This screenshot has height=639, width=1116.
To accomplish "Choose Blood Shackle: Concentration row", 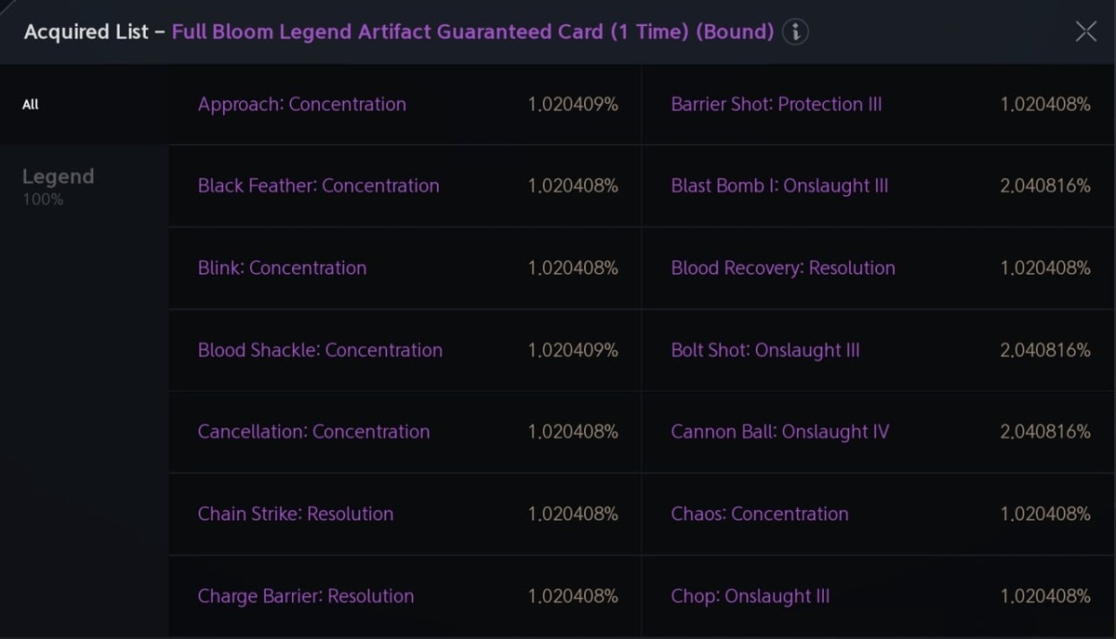I will click(x=320, y=350).
